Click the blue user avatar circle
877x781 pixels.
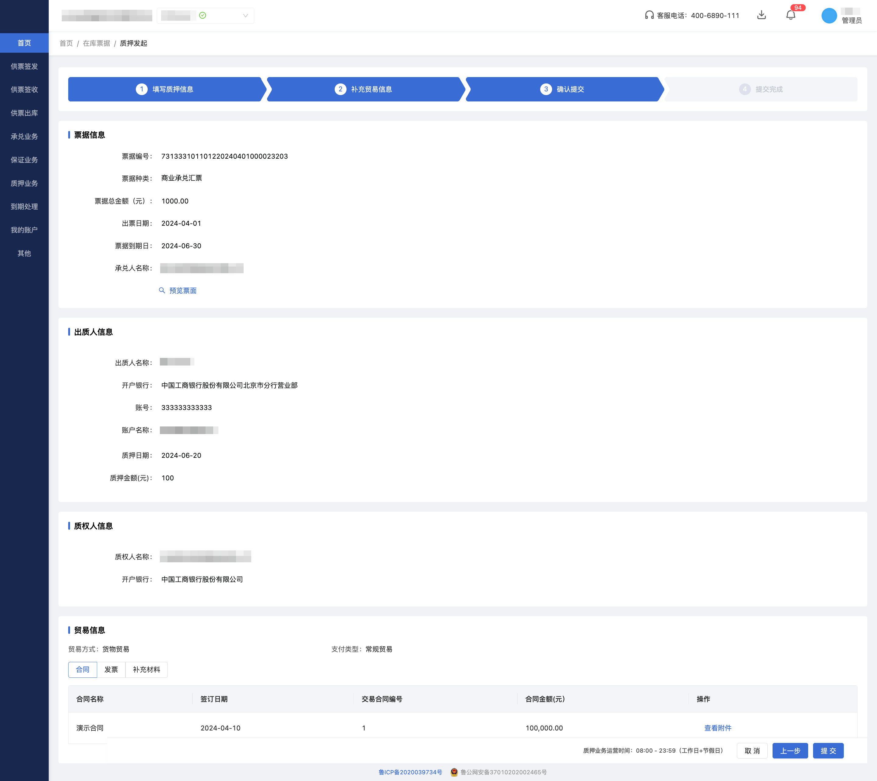tap(829, 16)
